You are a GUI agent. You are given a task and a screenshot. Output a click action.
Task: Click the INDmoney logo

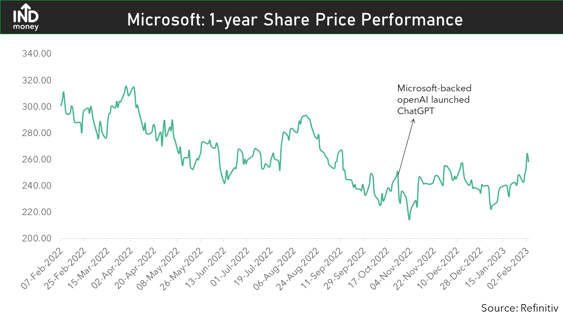pos(26,17)
